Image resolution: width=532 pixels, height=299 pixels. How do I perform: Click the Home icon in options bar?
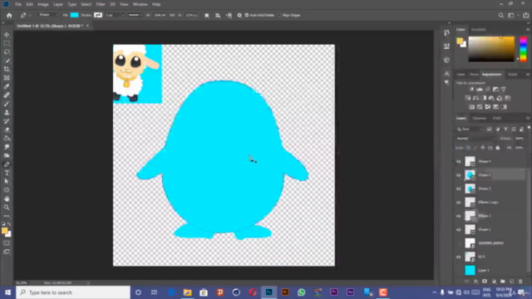click(9, 15)
